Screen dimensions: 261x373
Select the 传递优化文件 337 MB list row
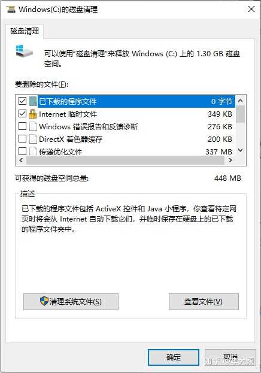point(125,151)
